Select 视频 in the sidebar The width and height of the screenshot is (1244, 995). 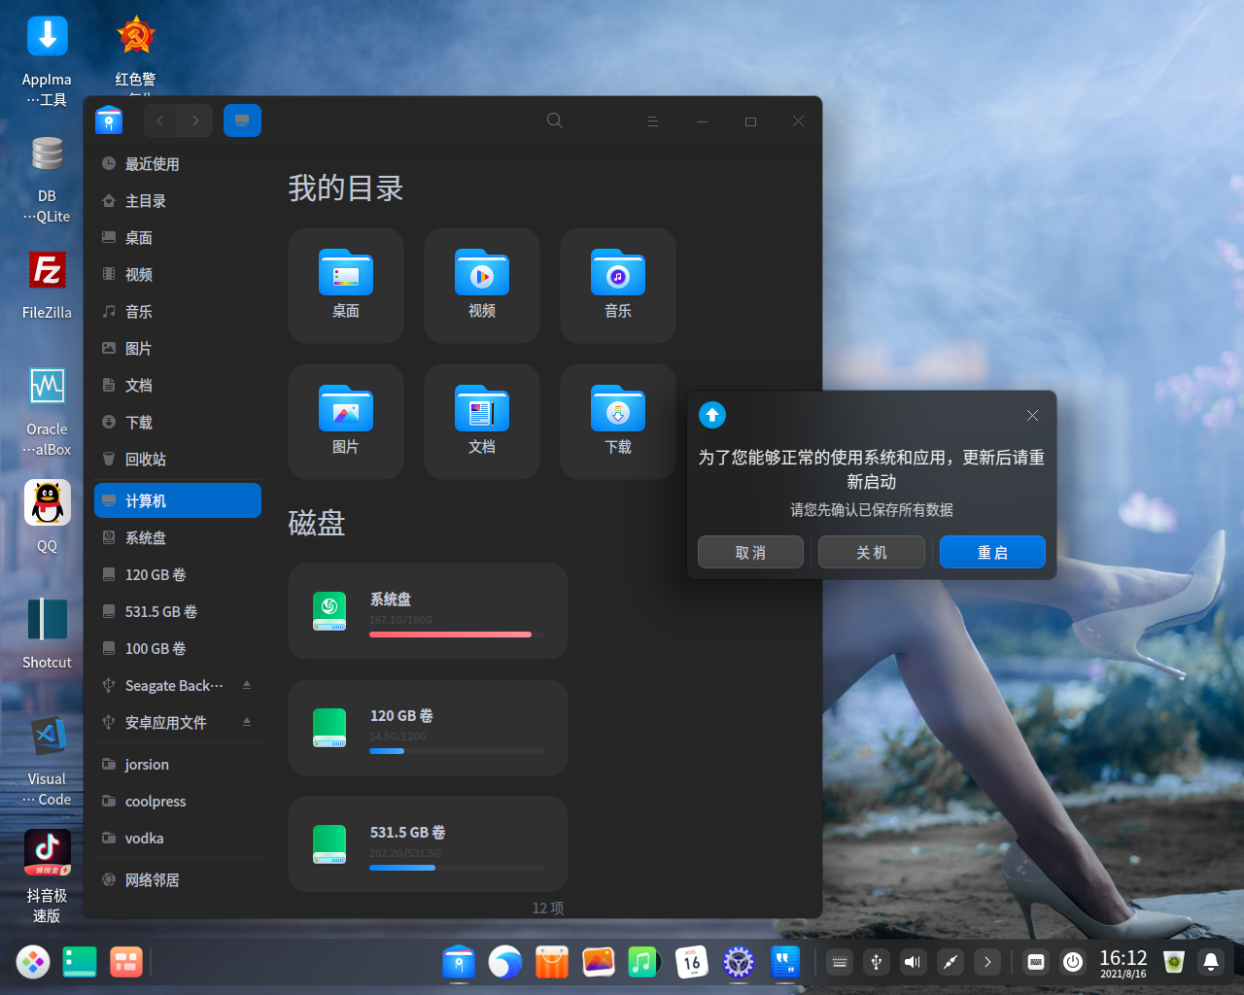178,275
